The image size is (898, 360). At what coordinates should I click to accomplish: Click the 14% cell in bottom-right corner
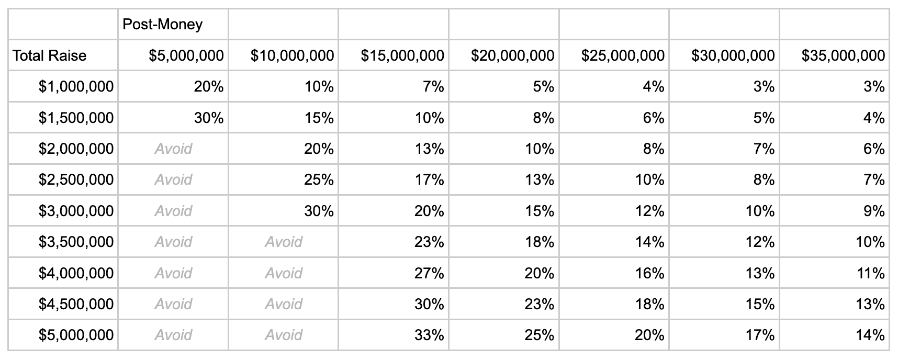point(834,335)
